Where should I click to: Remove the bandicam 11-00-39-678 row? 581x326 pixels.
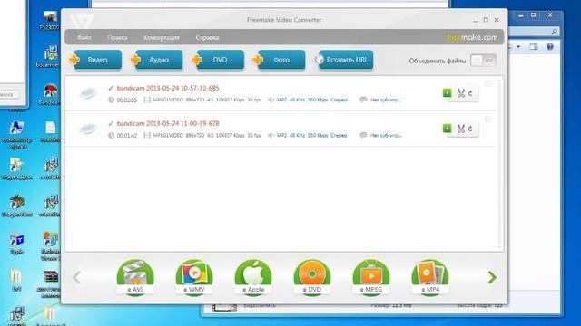(x=488, y=120)
